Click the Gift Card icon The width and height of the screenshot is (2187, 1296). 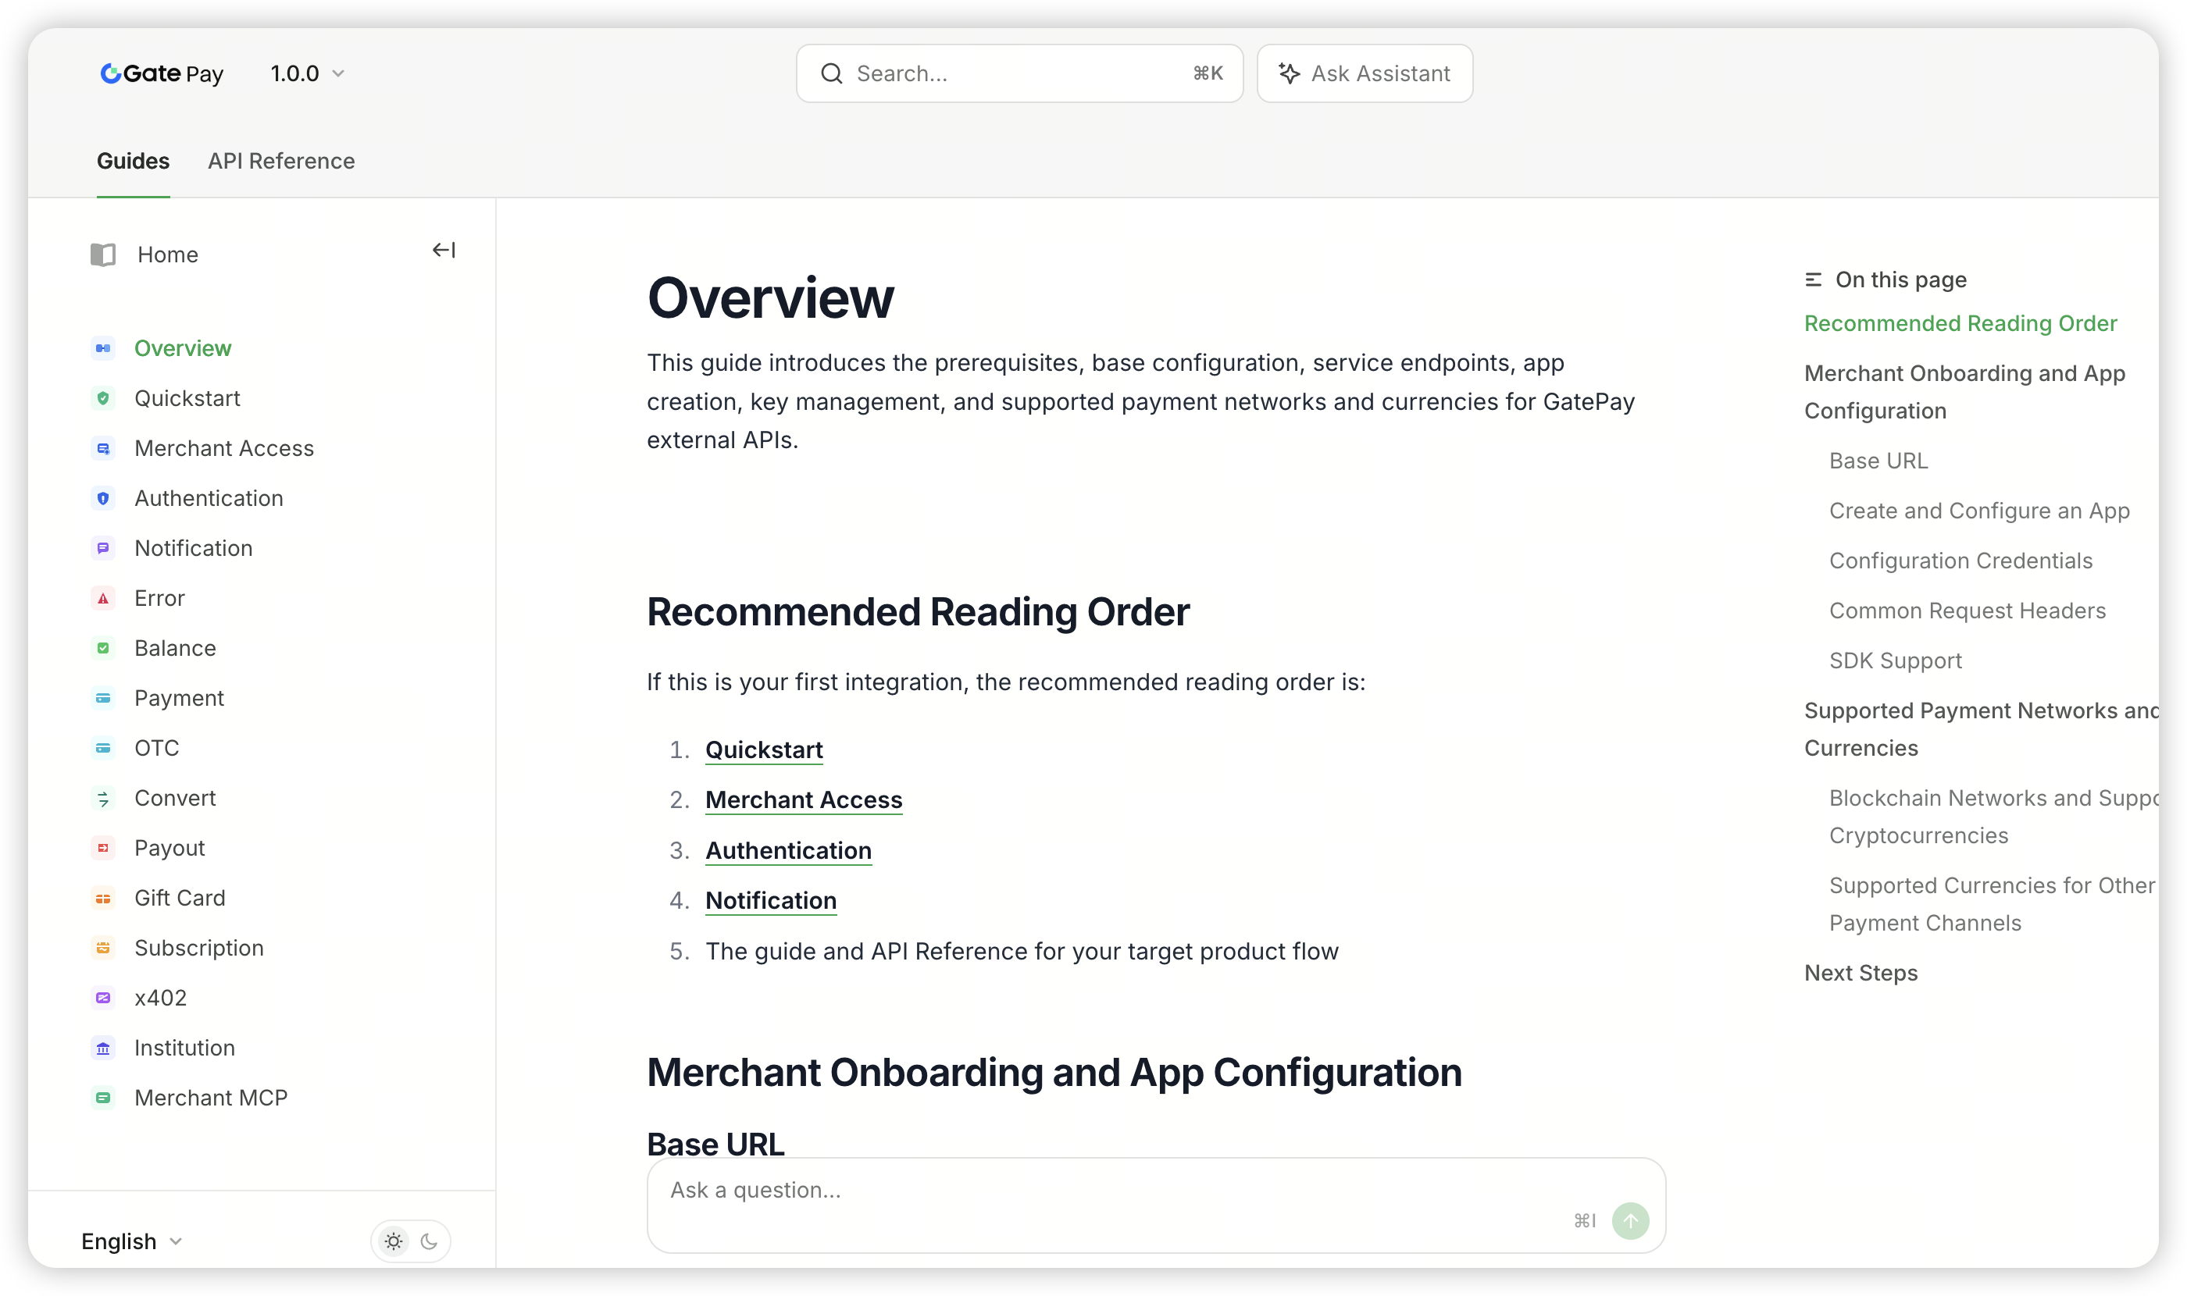click(103, 898)
